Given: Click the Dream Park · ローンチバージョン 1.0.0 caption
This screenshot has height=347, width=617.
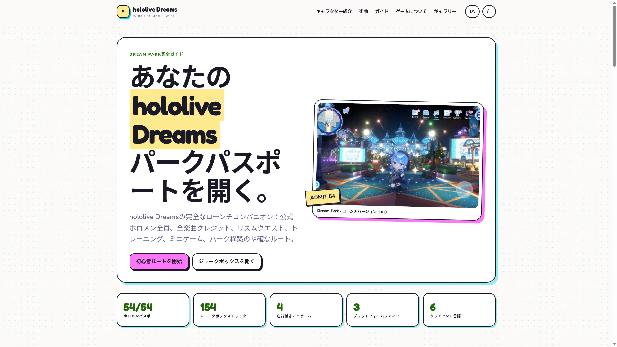Looking at the screenshot, I should point(352,211).
